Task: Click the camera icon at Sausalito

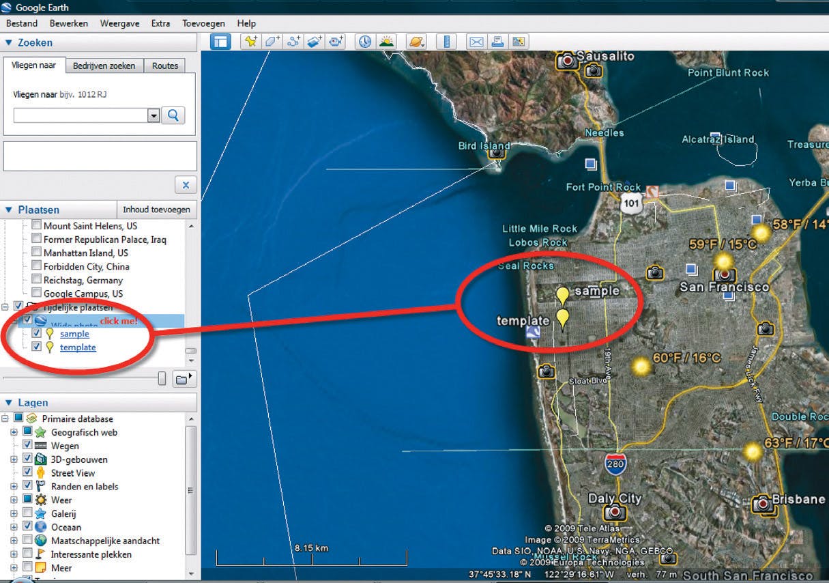Action: coord(566,61)
